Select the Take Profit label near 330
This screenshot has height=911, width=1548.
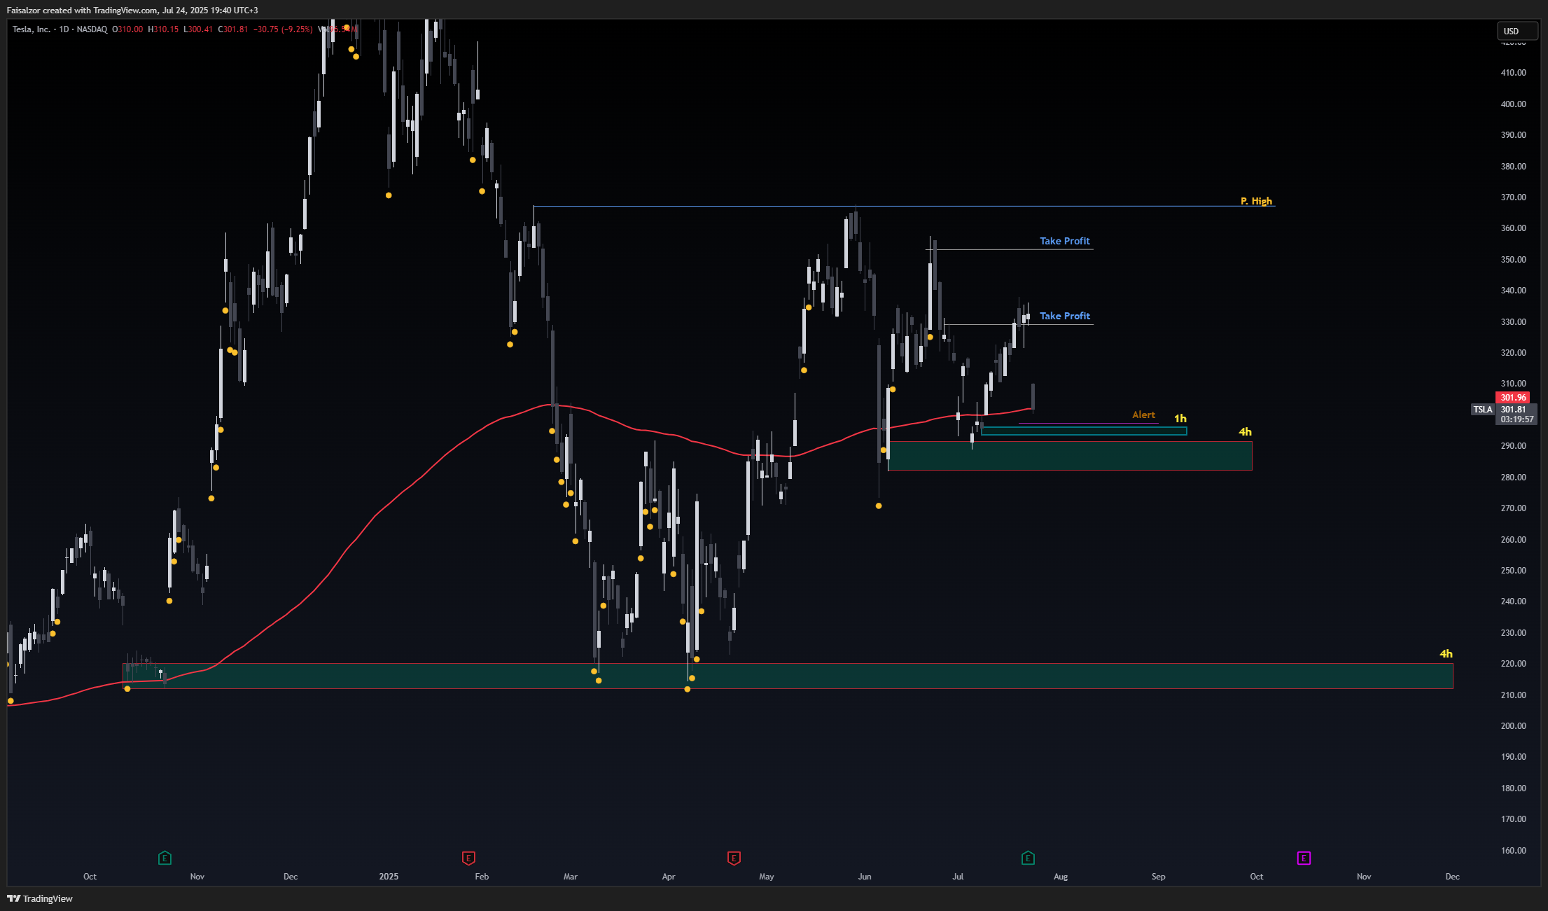pyautogui.click(x=1064, y=316)
